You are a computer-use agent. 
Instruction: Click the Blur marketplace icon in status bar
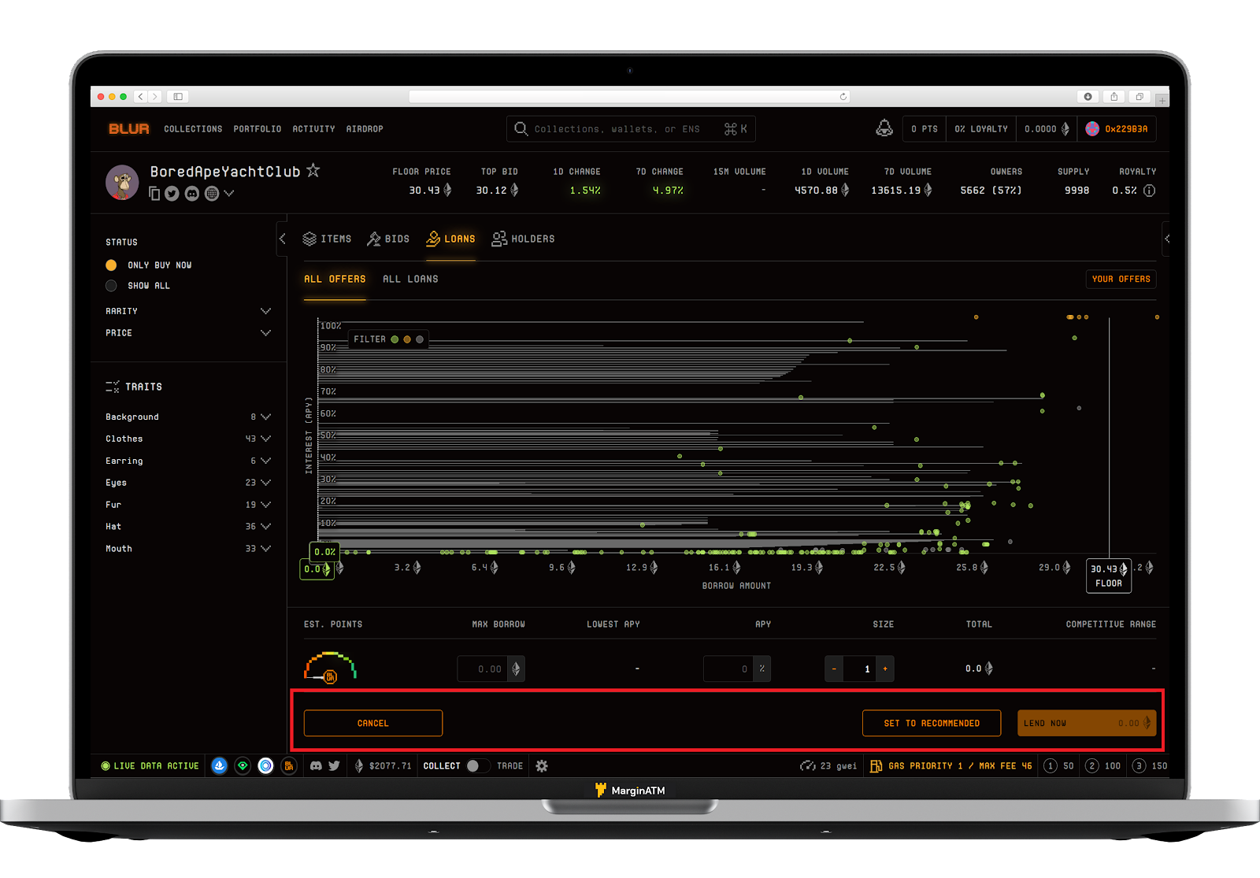(289, 765)
